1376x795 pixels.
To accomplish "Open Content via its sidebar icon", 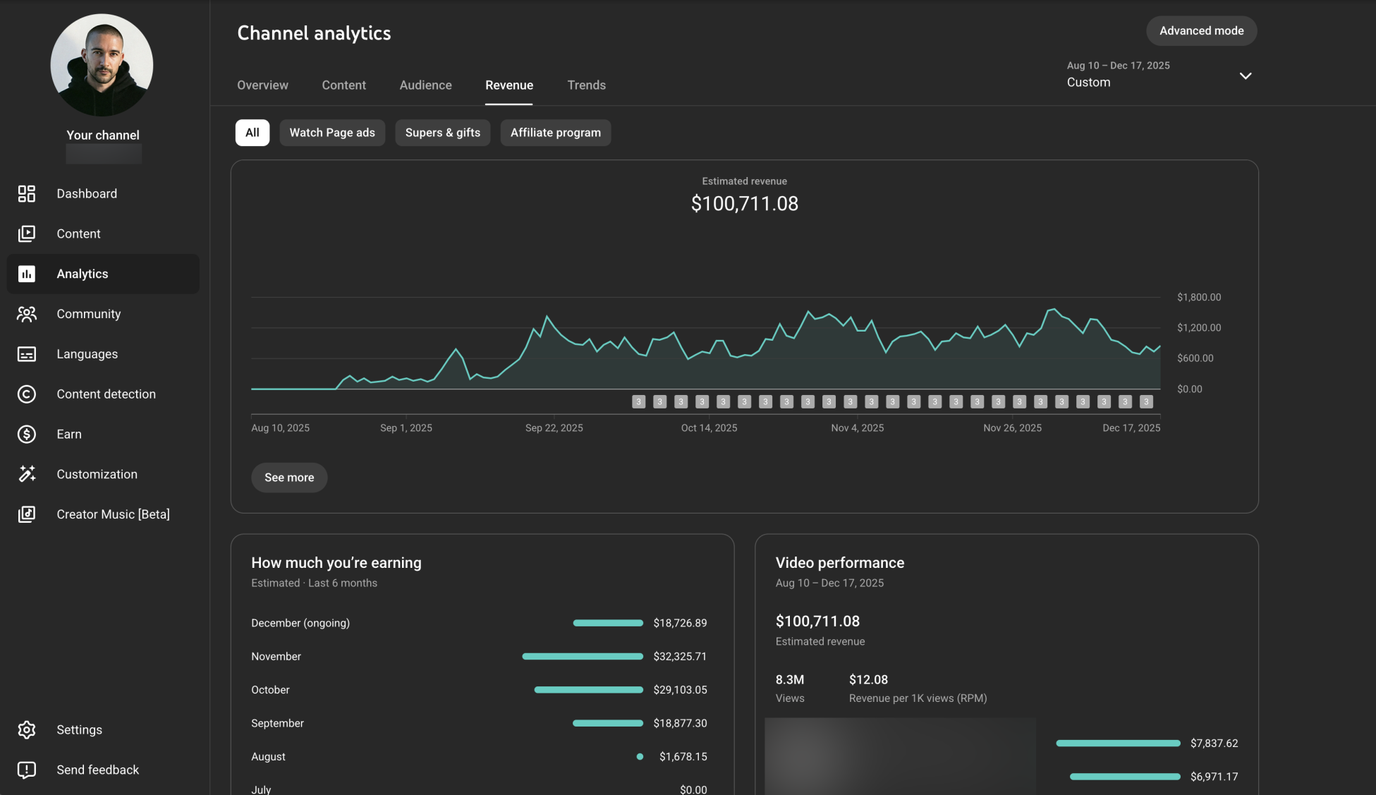I will pyautogui.click(x=27, y=233).
